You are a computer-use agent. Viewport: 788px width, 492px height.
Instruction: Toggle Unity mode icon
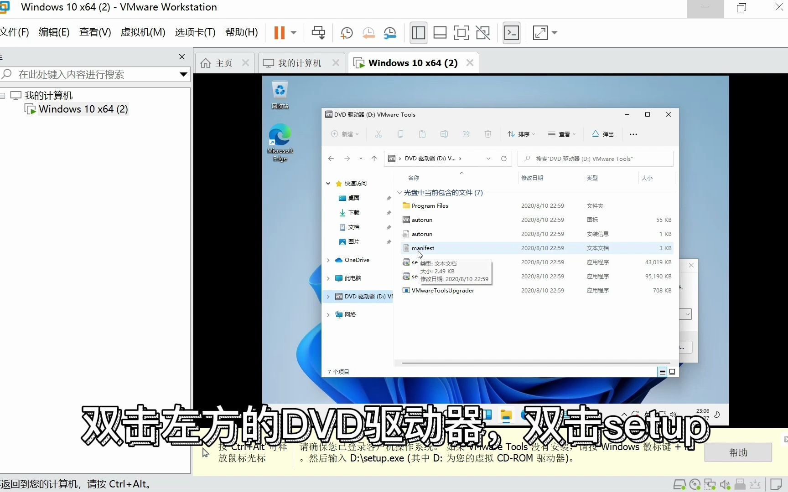[x=483, y=33]
